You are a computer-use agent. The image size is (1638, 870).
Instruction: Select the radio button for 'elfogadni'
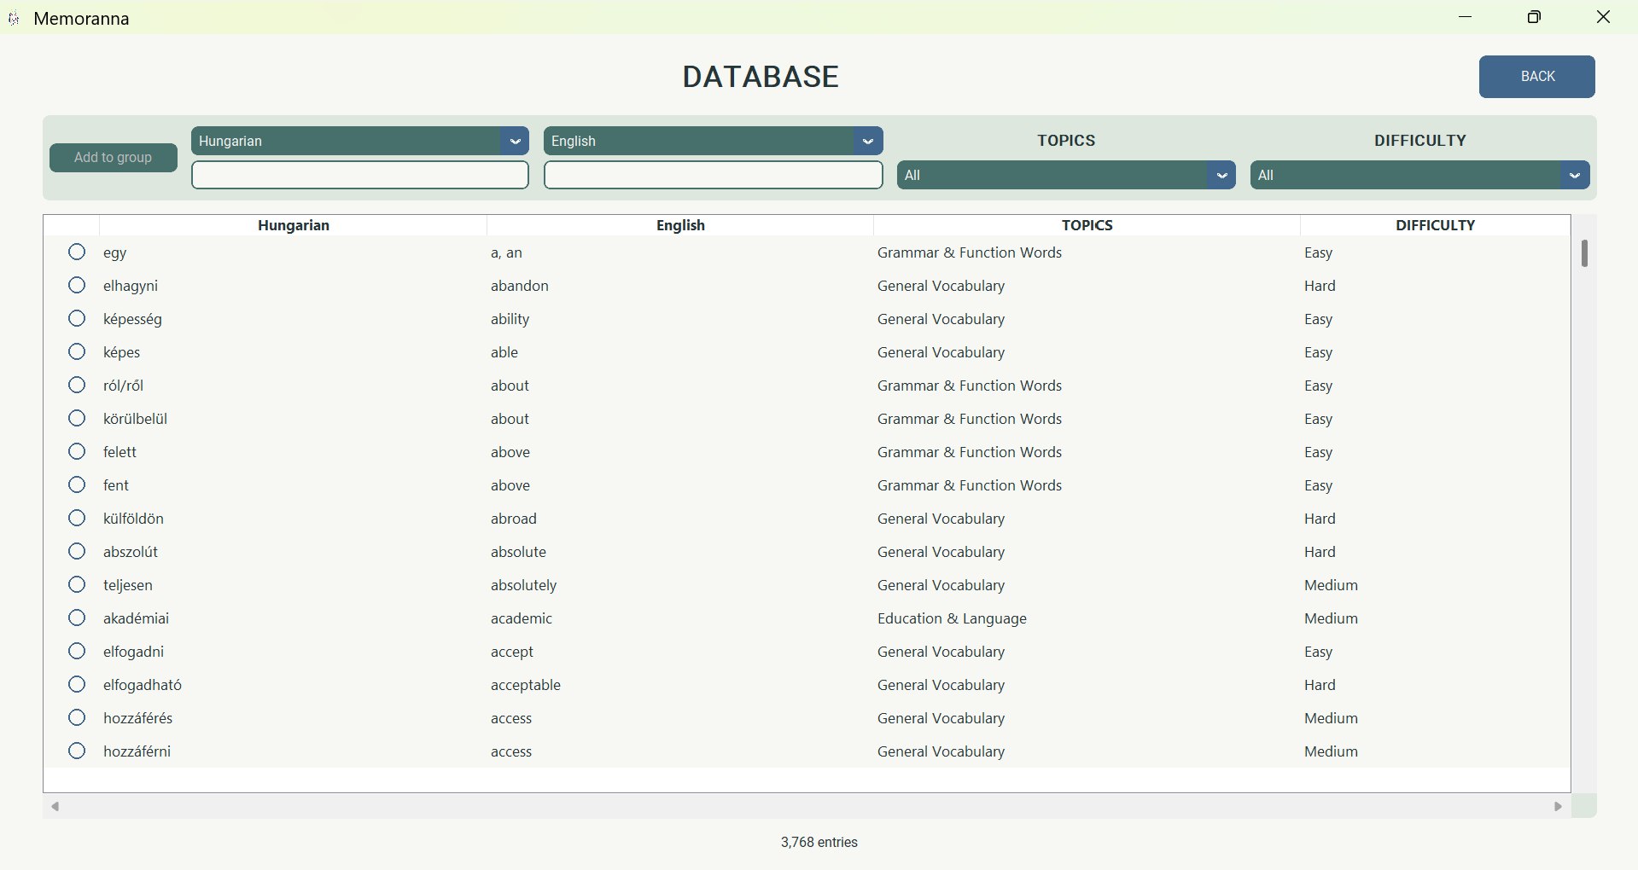pyautogui.click(x=77, y=652)
